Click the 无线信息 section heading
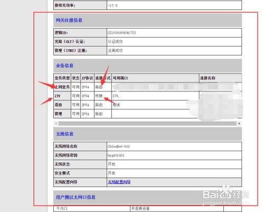This screenshot has width=264, height=212. 64,134
